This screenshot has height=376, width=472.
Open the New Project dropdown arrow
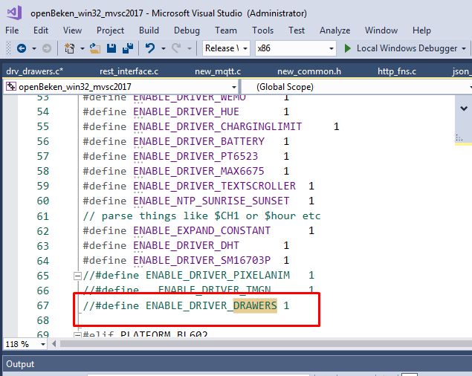(x=83, y=48)
